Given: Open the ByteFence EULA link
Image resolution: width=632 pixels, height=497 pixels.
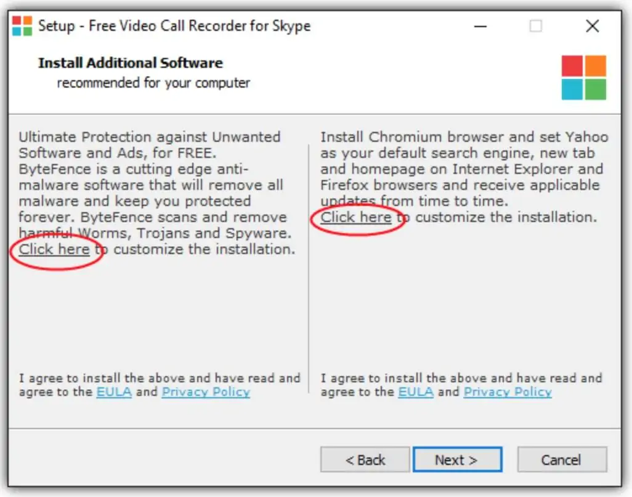Looking at the screenshot, I should point(114,392).
